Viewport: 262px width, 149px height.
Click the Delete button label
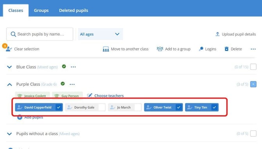click(x=236, y=49)
